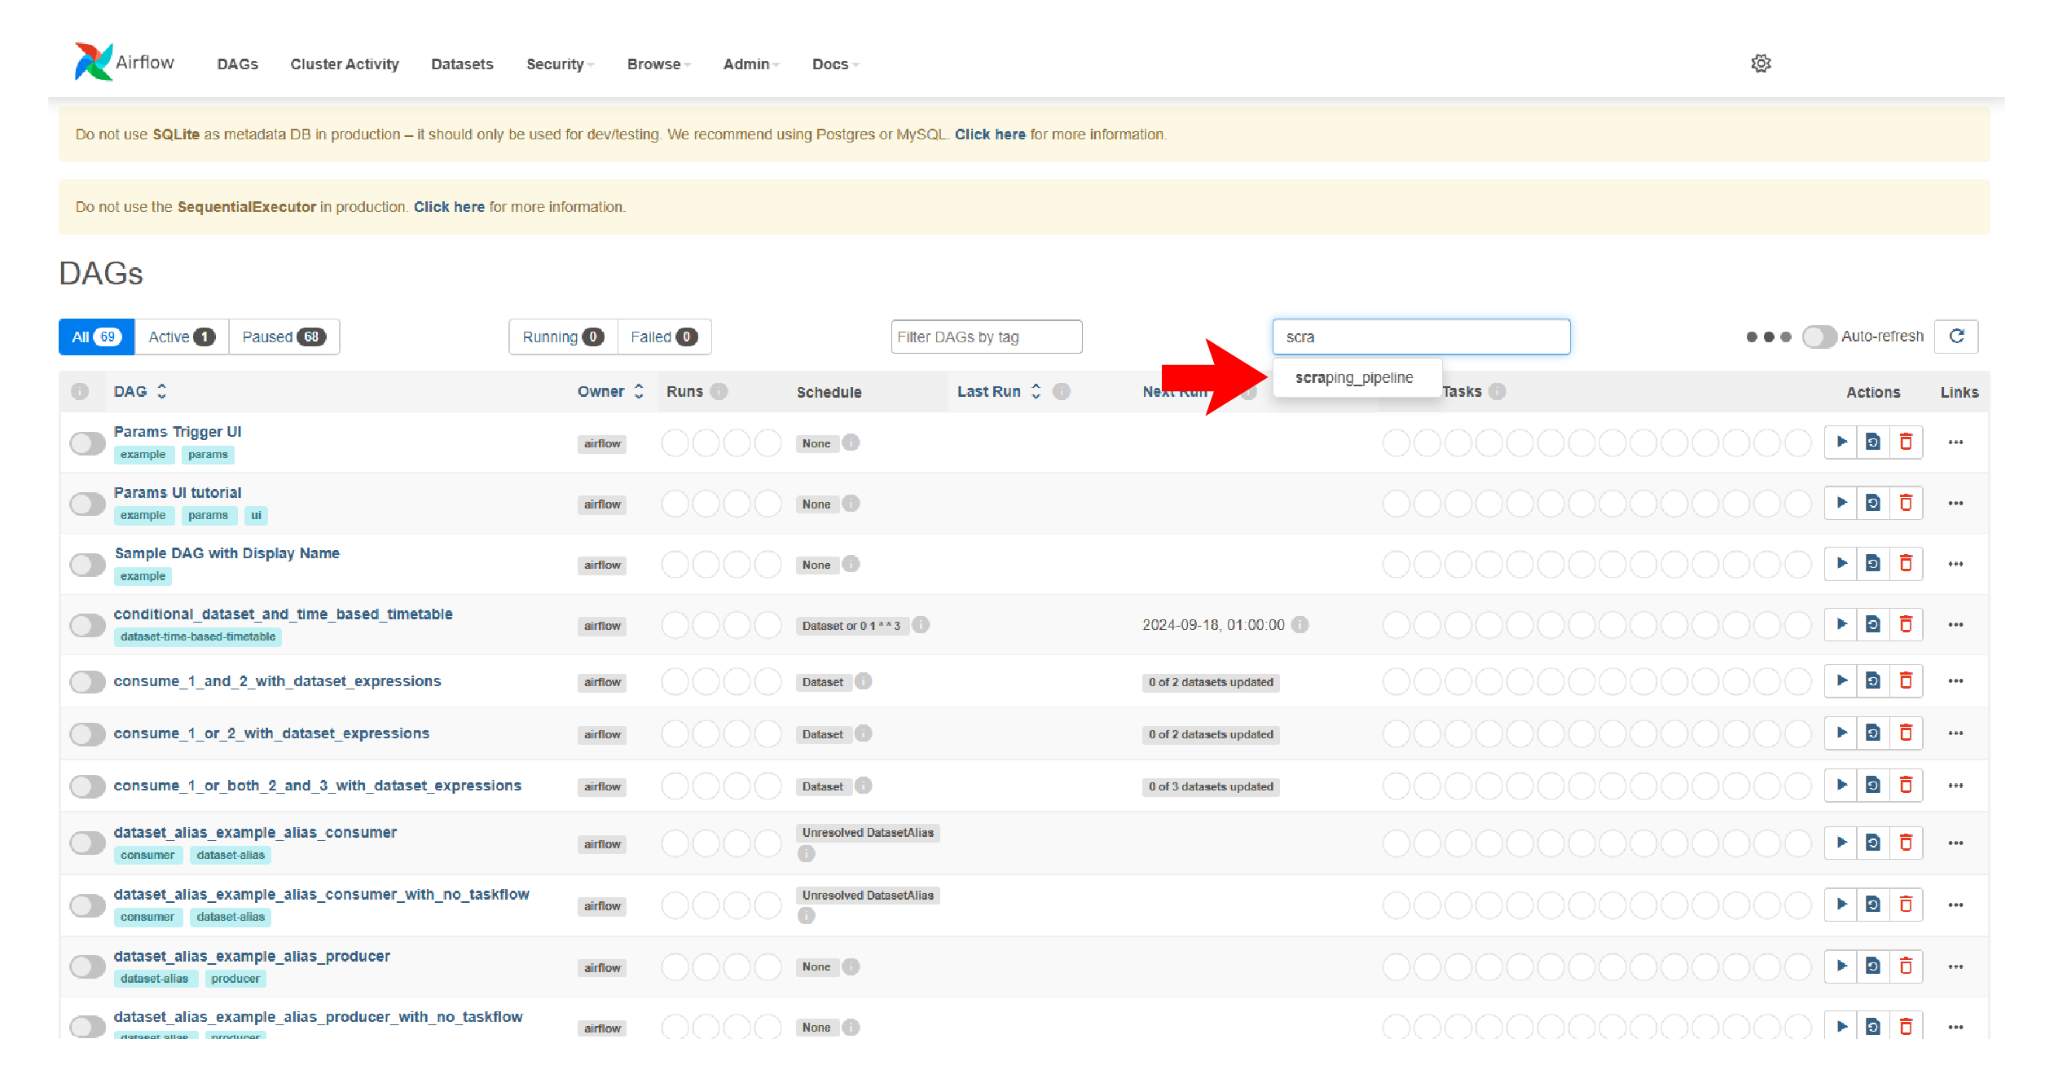Click the trigger run icon for conditional_dataset_and_time_based_timetable
Image resolution: width=2054 pixels, height=1083 pixels.
[1842, 625]
